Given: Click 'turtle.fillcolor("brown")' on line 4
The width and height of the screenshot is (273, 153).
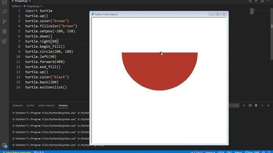Looking at the screenshot, I should point(51,26).
